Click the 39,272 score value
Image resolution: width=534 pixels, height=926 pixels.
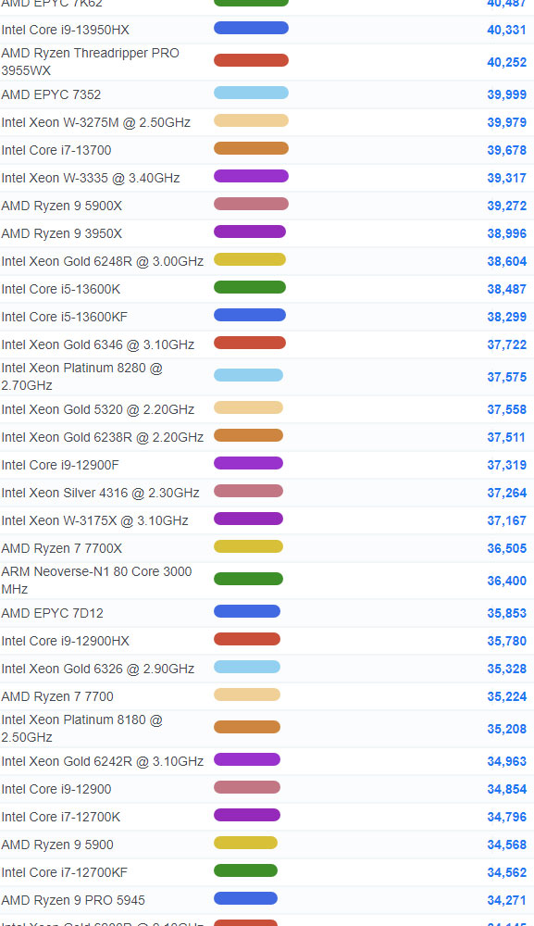click(506, 206)
